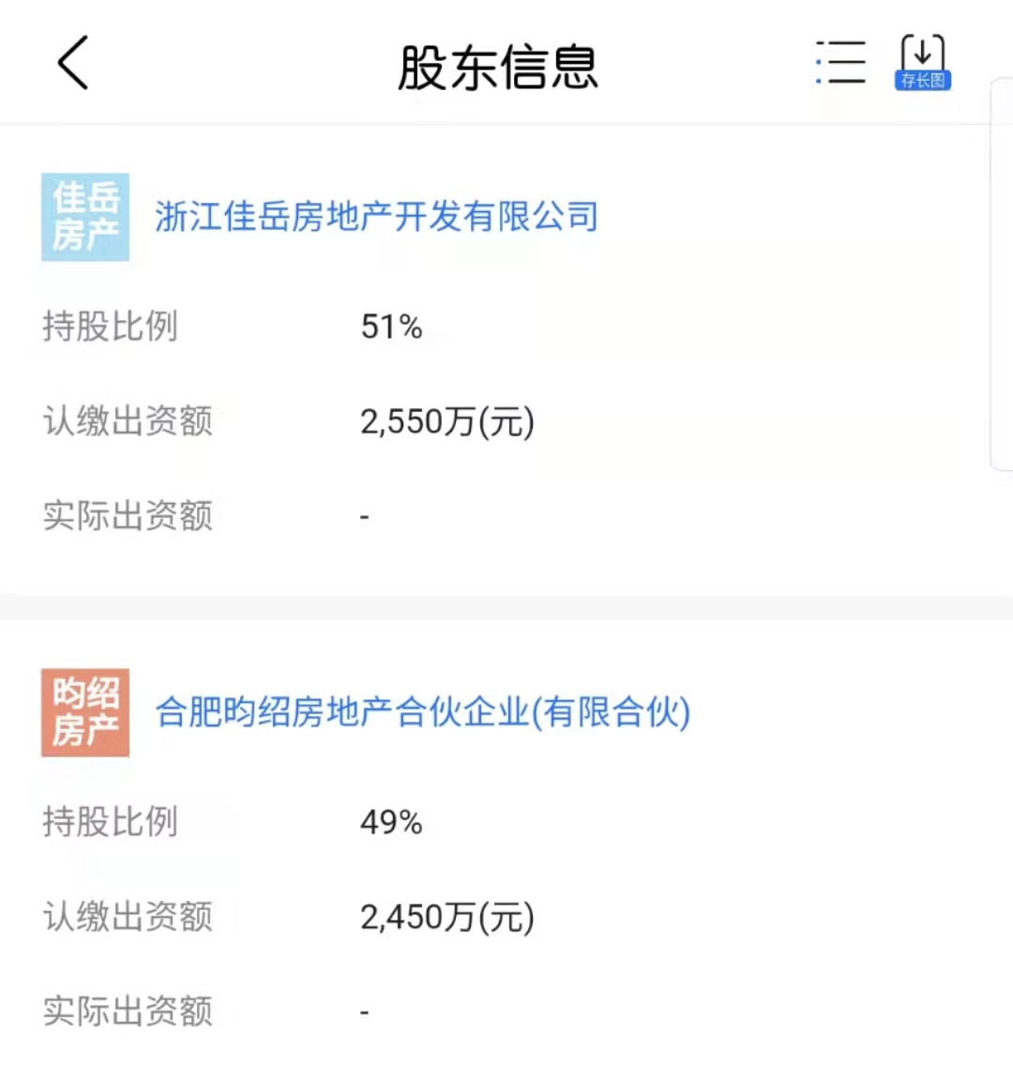Tap the 2,550万(元) subscribed amount

coord(447,421)
